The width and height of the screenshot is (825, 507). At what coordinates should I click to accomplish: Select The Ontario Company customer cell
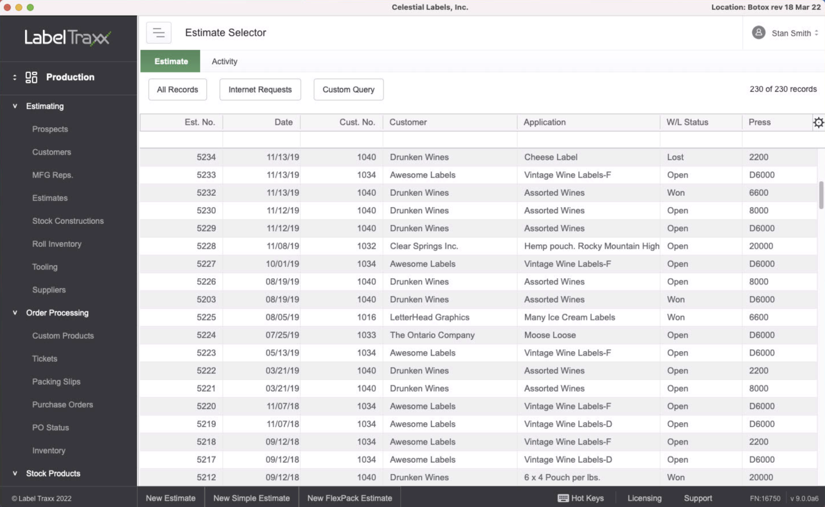(450, 335)
